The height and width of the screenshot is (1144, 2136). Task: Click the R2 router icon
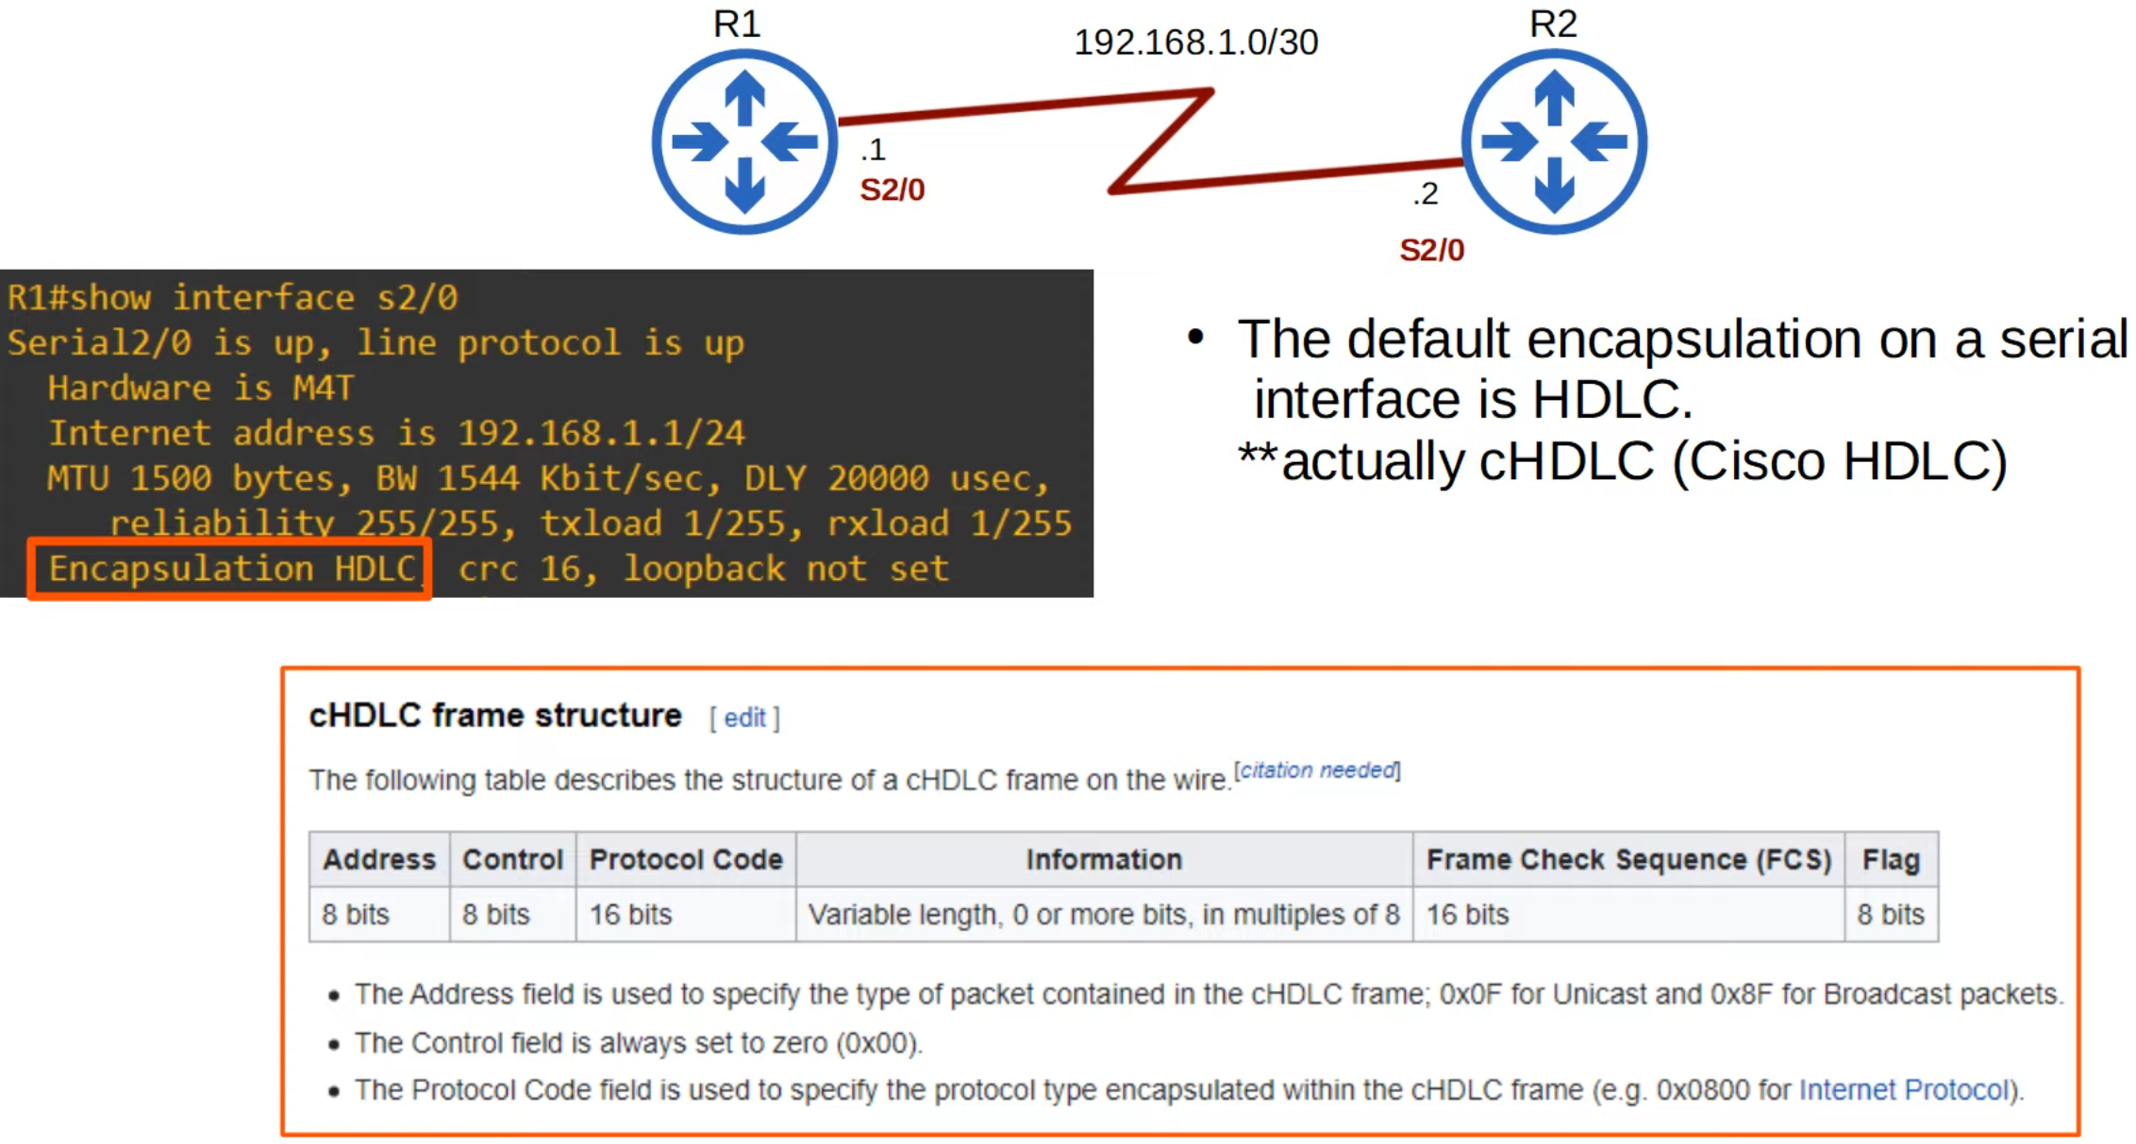(1554, 141)
